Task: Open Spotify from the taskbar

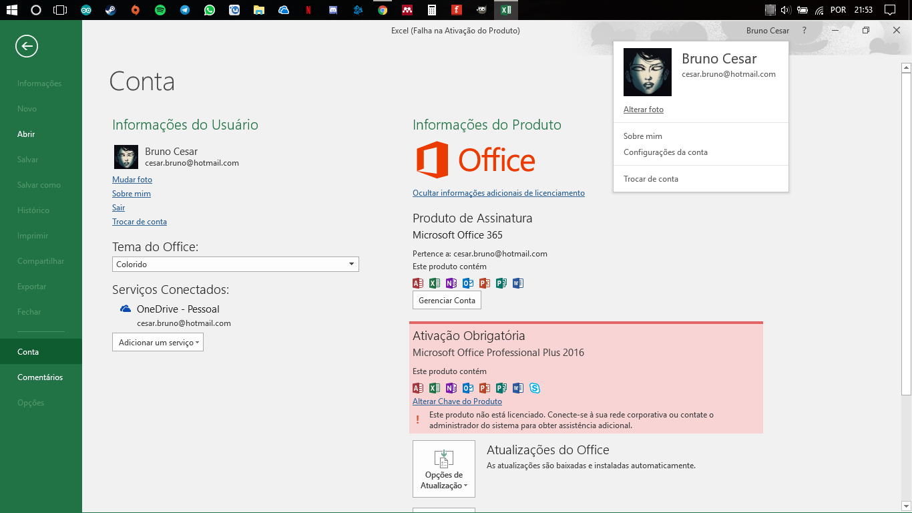Action: click(160, 10)
